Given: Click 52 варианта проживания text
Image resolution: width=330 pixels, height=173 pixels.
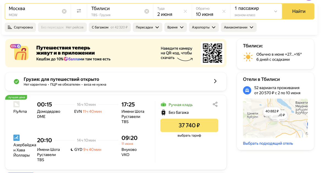Looking at the screenshot, I should pyautogui.click(x=277, y=88).
